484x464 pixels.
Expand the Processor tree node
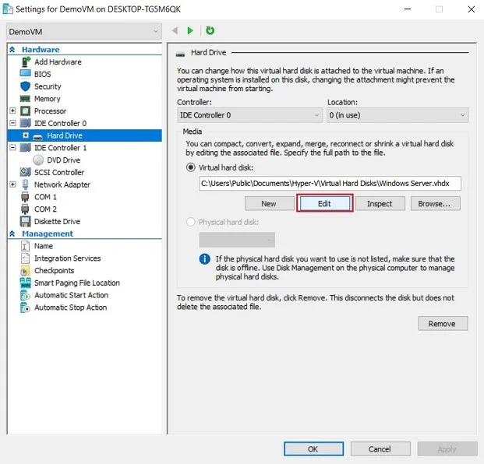(x=12, y=111)
